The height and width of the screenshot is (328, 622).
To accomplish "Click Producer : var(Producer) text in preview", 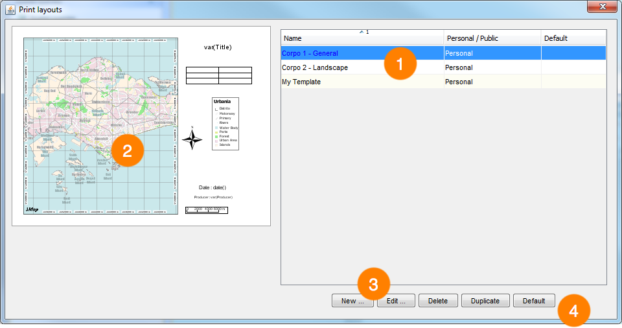I will pos(213,197).
